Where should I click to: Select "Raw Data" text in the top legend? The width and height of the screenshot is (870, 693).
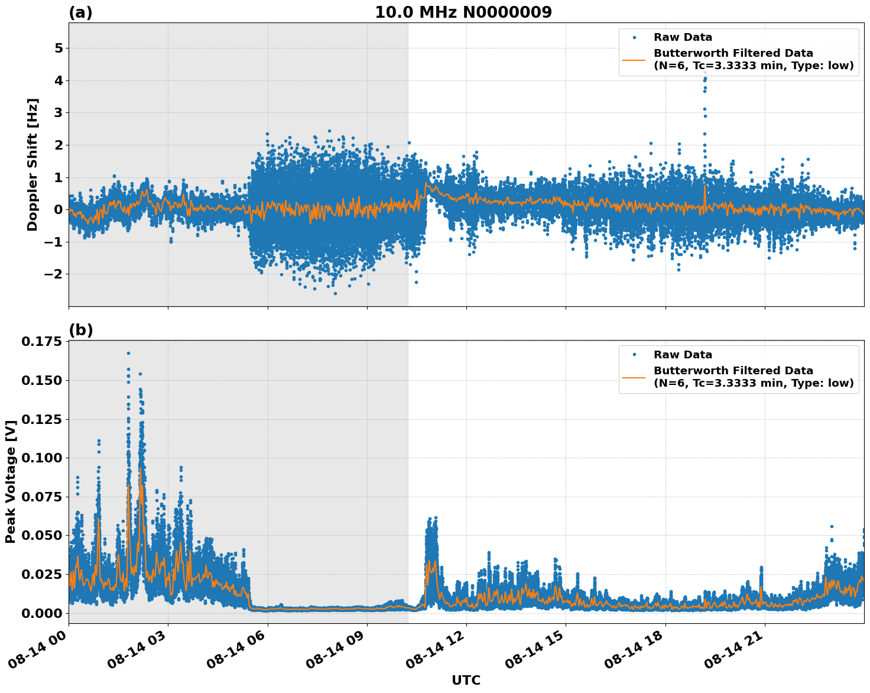[683, 37]
